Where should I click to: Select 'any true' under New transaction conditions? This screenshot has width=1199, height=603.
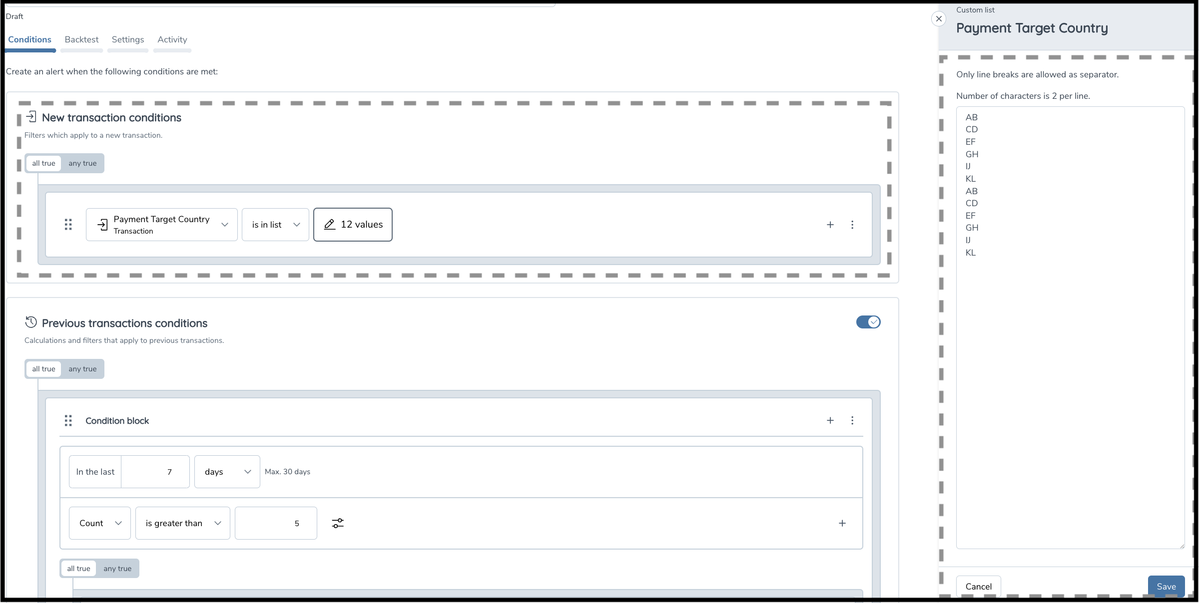point(82,163)
